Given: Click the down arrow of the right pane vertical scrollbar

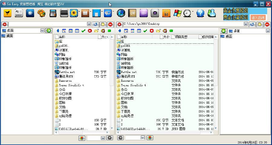Looking at the screenshot, I should pyautogui.click(x=216, y=128).
